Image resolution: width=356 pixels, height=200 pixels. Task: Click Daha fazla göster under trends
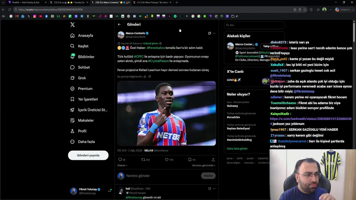click(237, 149)
